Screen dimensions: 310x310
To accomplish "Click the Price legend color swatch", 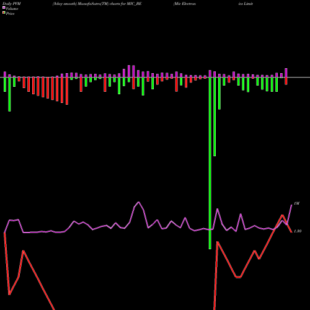I will coord(4,13).
